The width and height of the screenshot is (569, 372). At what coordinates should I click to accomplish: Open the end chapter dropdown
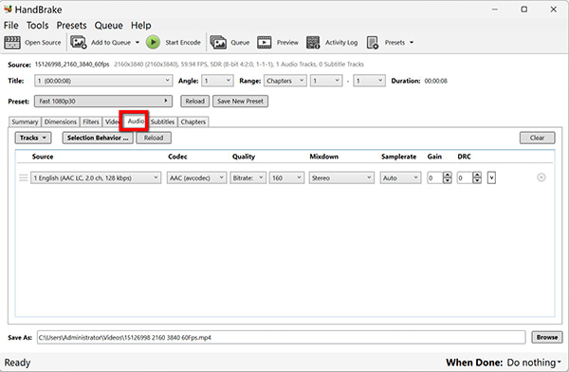pos(369,81)
